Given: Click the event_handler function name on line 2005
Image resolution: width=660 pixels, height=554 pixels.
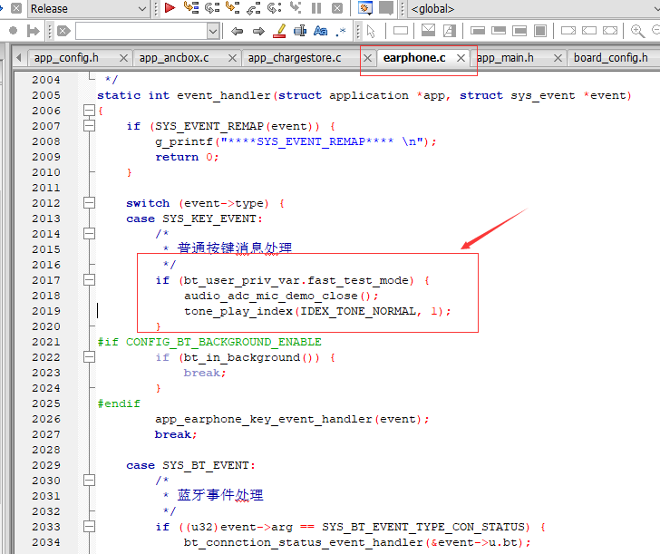Looking at the screenshot, I should 224,95.
